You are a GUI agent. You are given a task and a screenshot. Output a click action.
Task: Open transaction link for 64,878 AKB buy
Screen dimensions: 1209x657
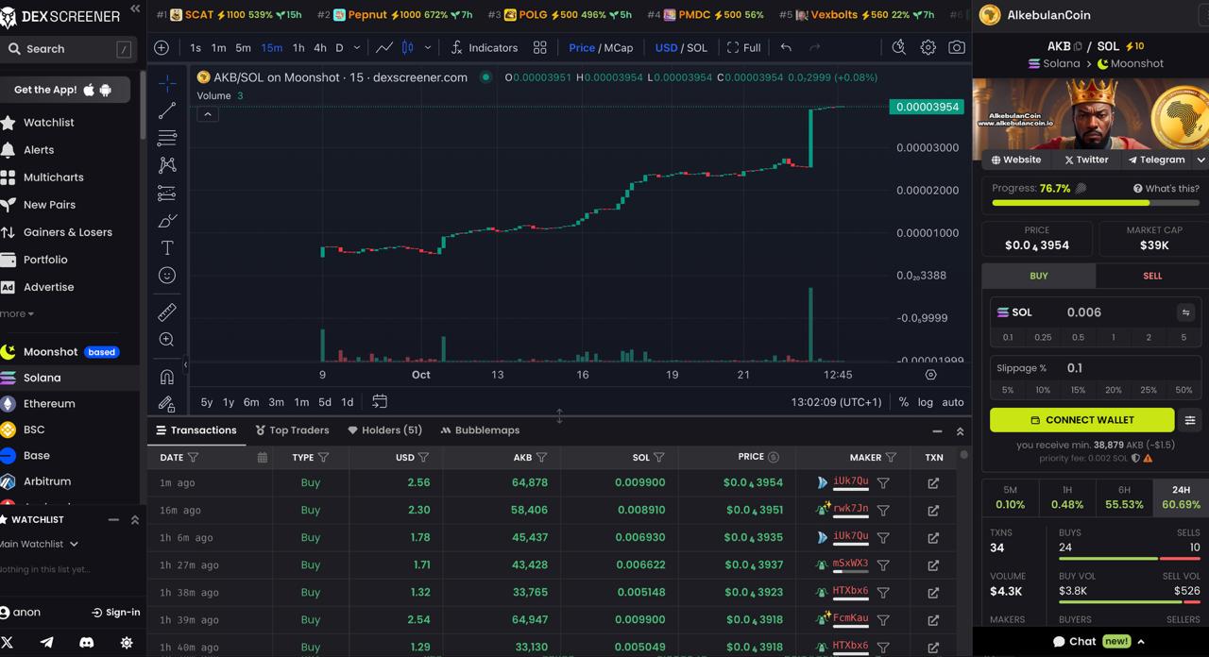click(x=933, y=482)
